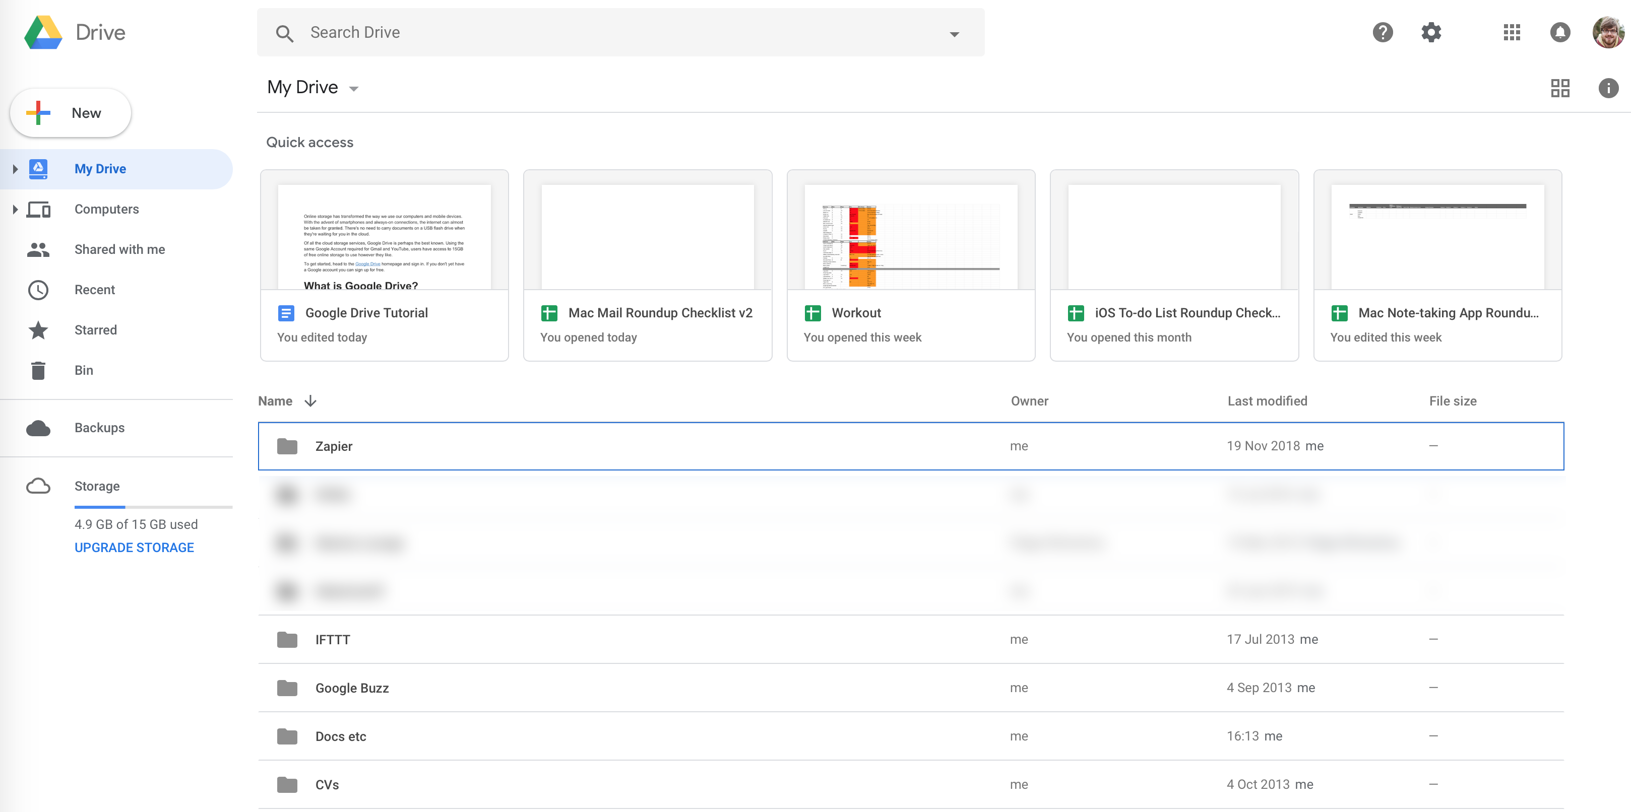This screenshot has width=1631, height=812.
Task: Open the IFTTT folder
Action: pyautogui.click(x=332, y=638)
